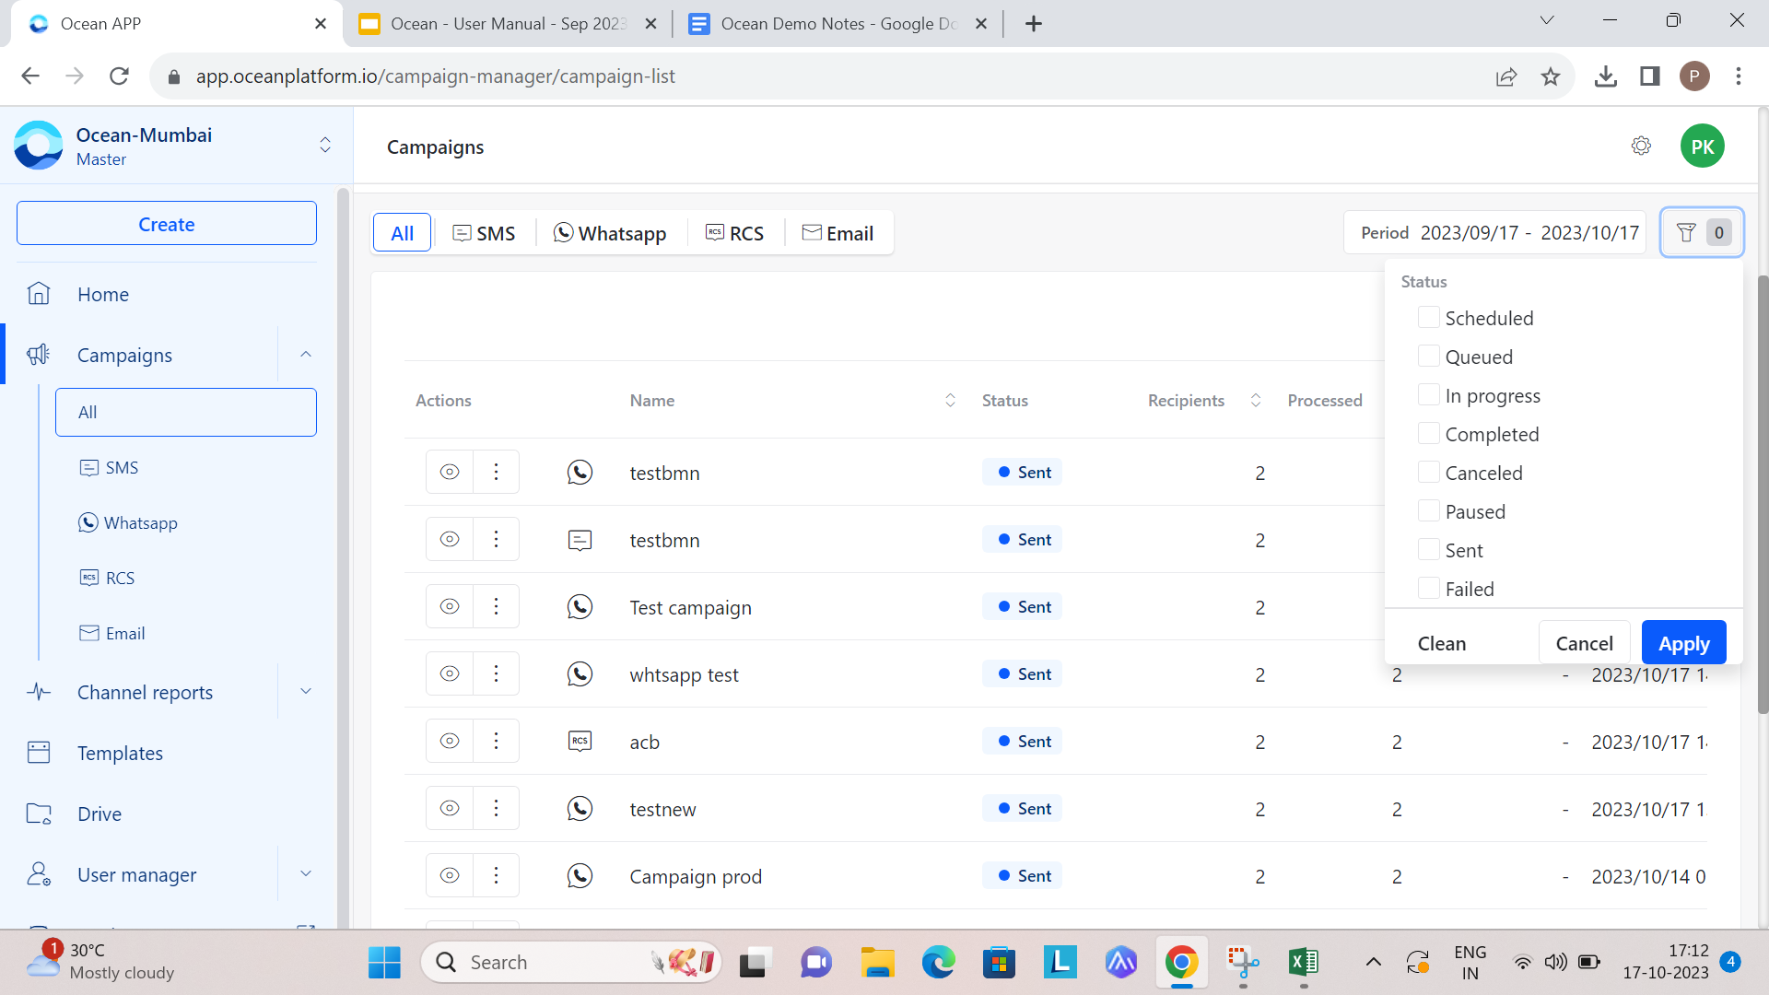The height and width of the screenshot is (995, 1769).
Task: Switch to the RCS channel tab
Action: tap(734, 233)
